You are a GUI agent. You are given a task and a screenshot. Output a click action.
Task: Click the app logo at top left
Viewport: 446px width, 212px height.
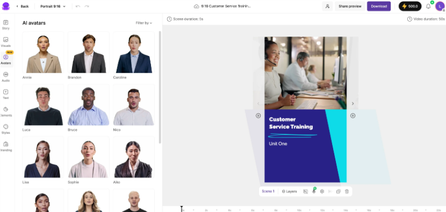(x=6, y=6)
